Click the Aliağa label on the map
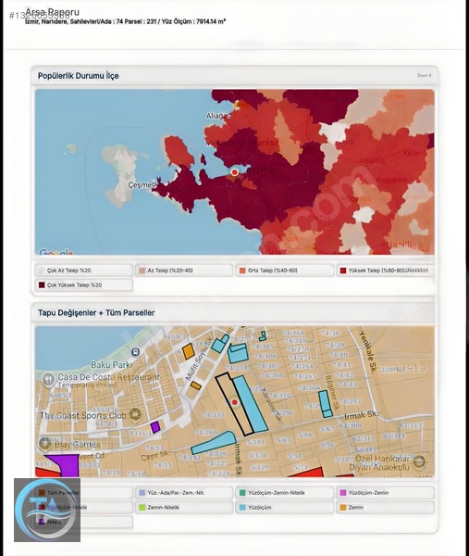This screenshot has width=469, height=556. [217, 116]
